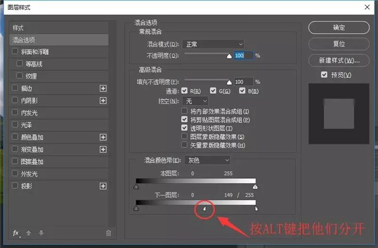This screenshot has height=248, width=378.
Task: Toggle the 预览 preview checkbox
Action: click(x=324, y=75)
